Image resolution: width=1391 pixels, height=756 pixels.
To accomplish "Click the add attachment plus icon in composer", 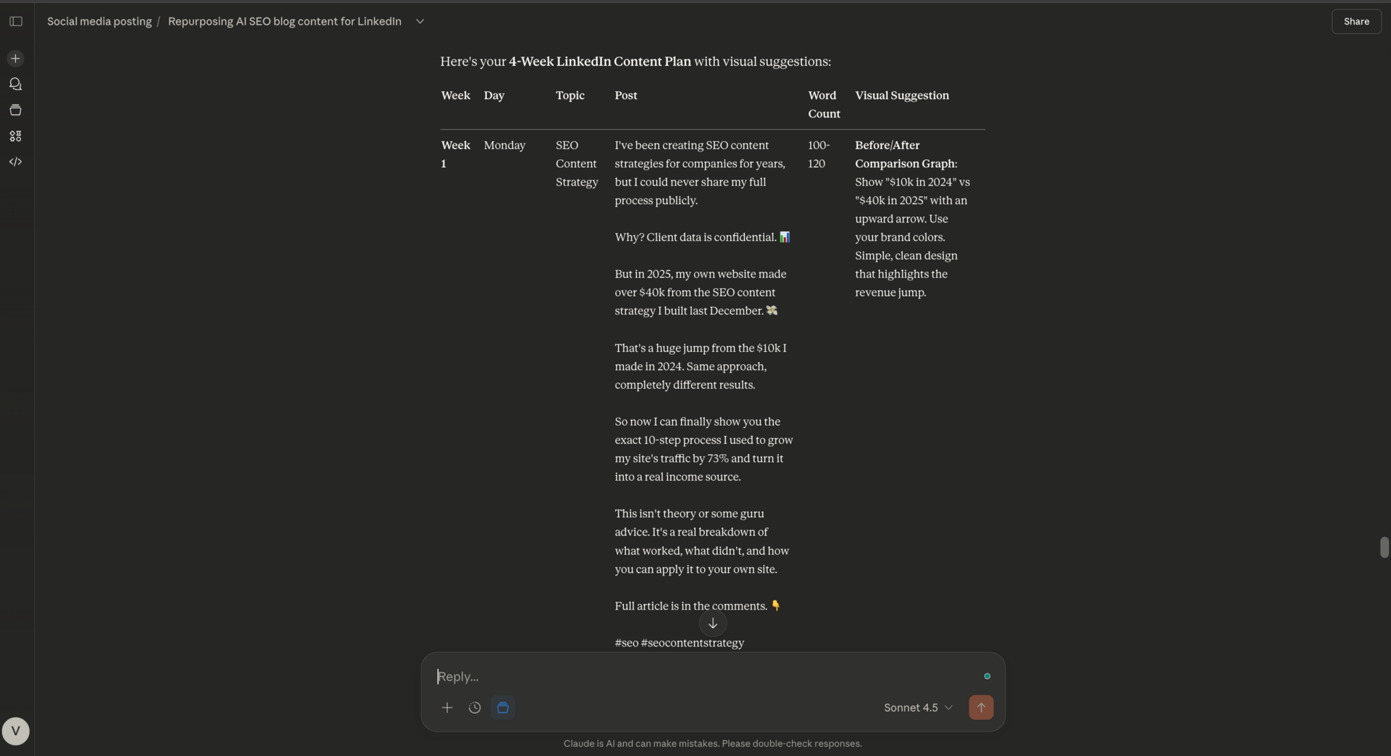I will tap(447, 707).
